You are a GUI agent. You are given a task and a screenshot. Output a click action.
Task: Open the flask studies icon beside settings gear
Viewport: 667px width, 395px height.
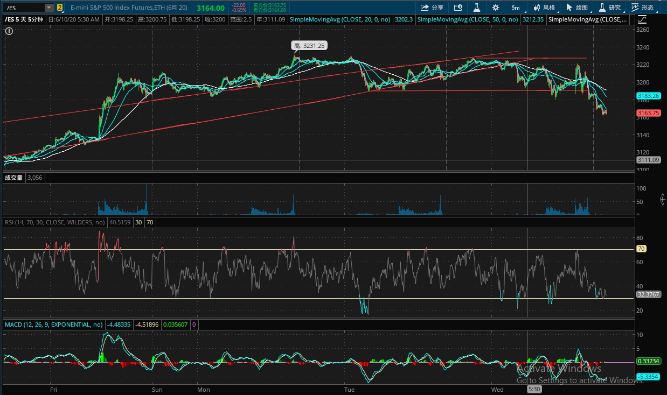tap(476, 8)
